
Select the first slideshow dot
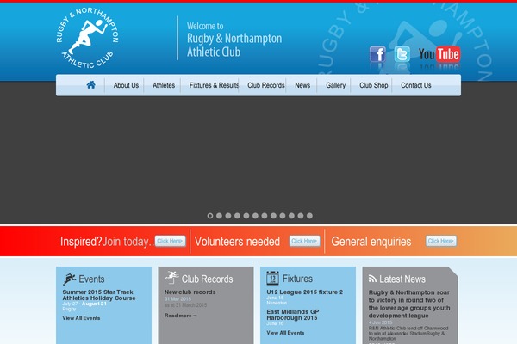pos(210,216)
